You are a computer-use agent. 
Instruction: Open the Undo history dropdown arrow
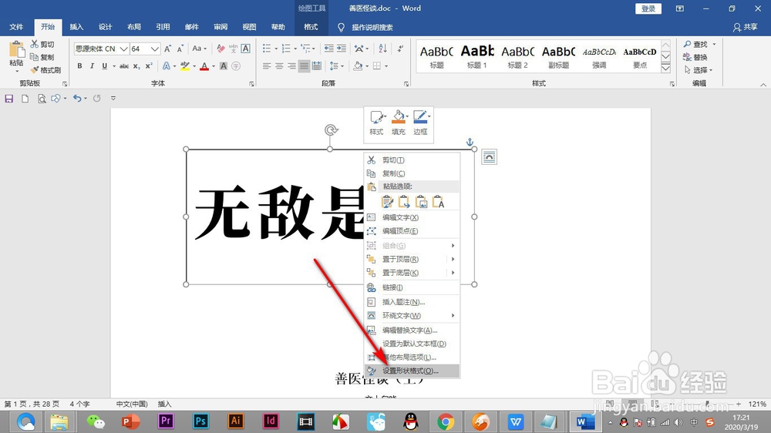tap(86, 99)
